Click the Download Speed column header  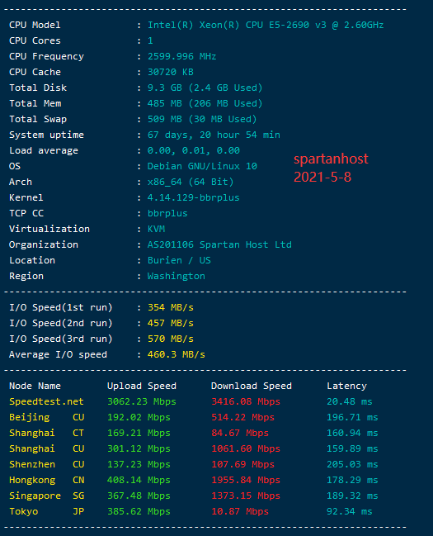(252, 387)
